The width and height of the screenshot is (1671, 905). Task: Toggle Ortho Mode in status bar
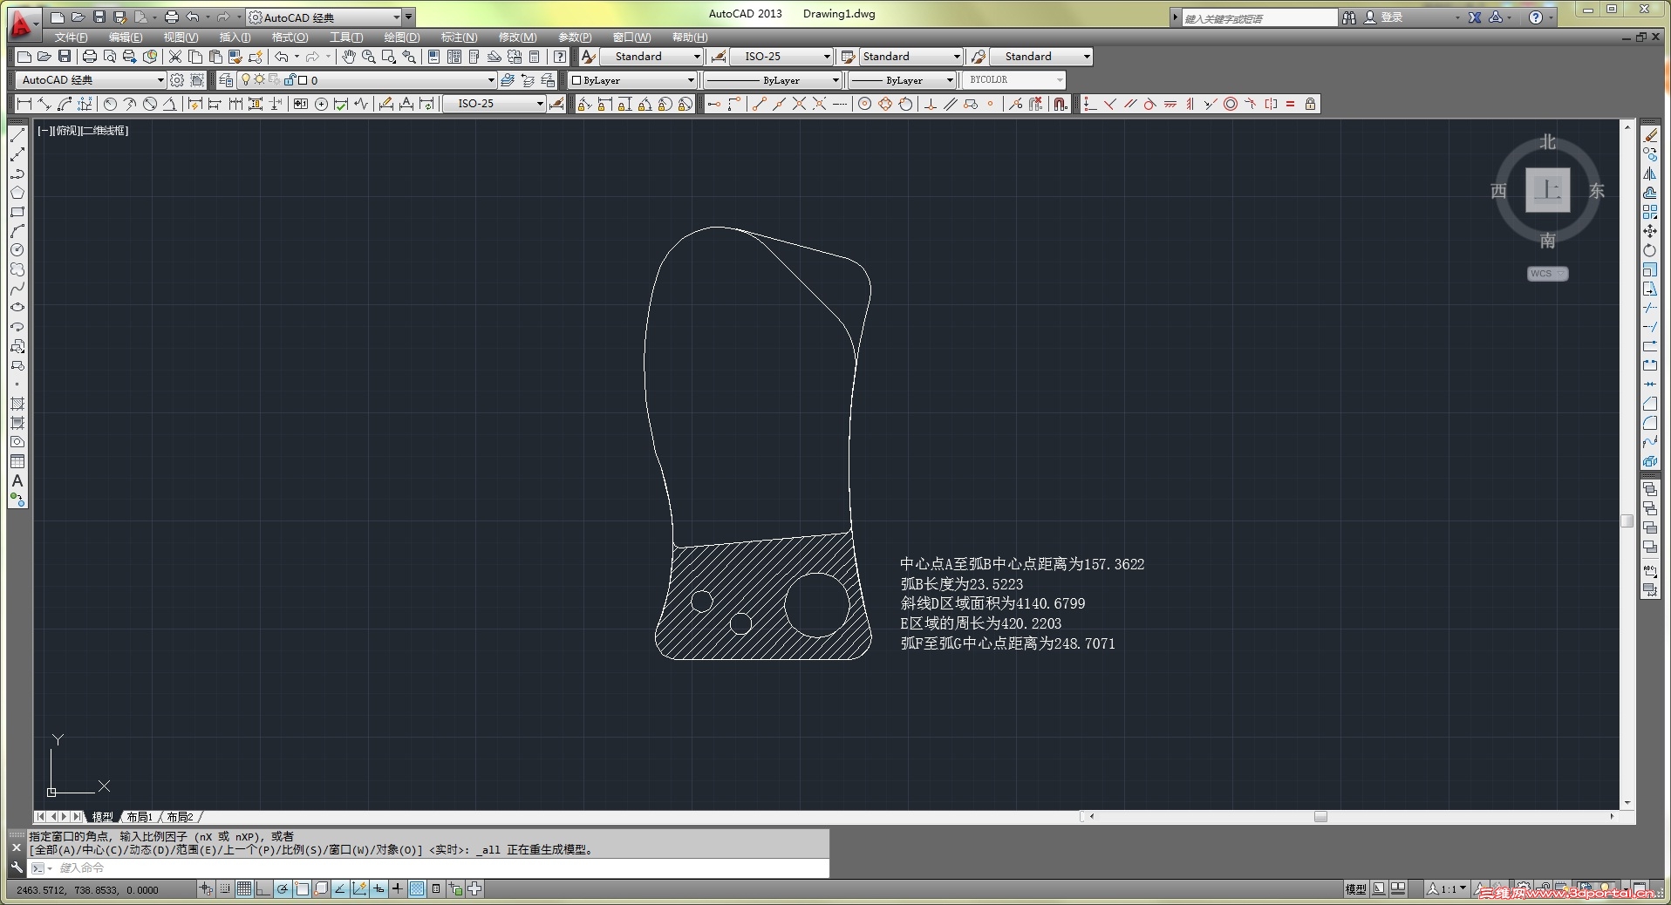click(263, 889)
